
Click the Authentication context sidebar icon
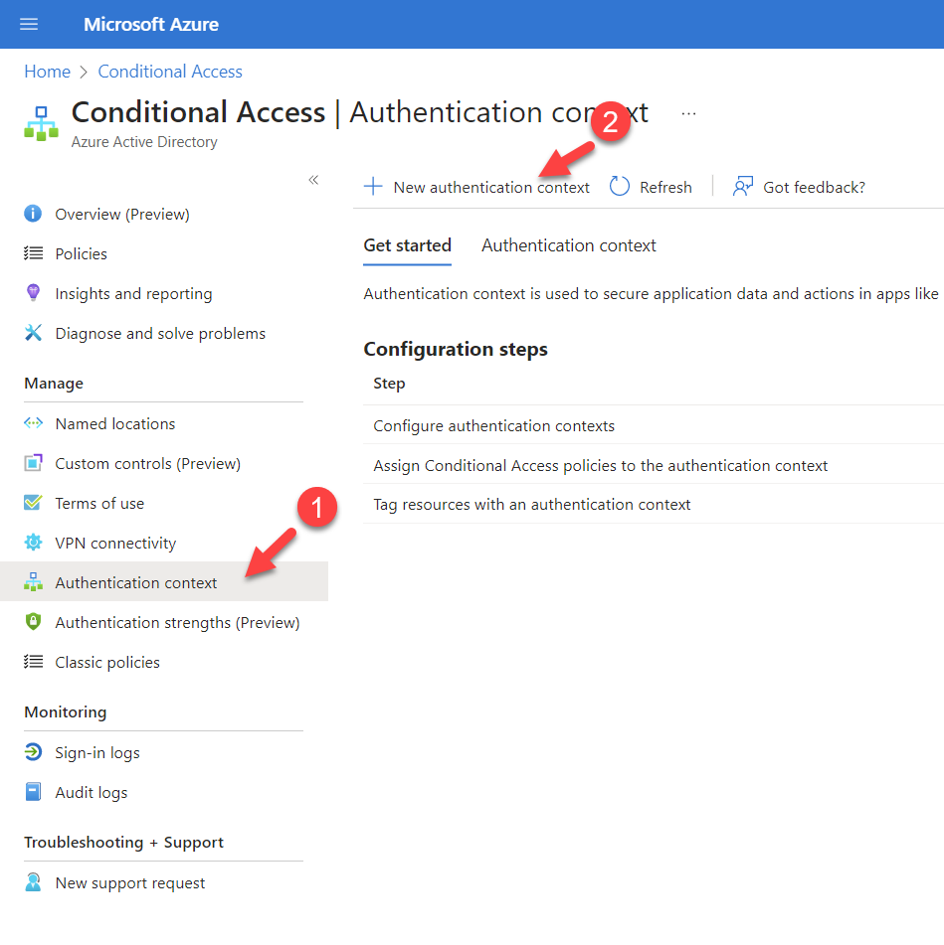click(x=33, y=582)
